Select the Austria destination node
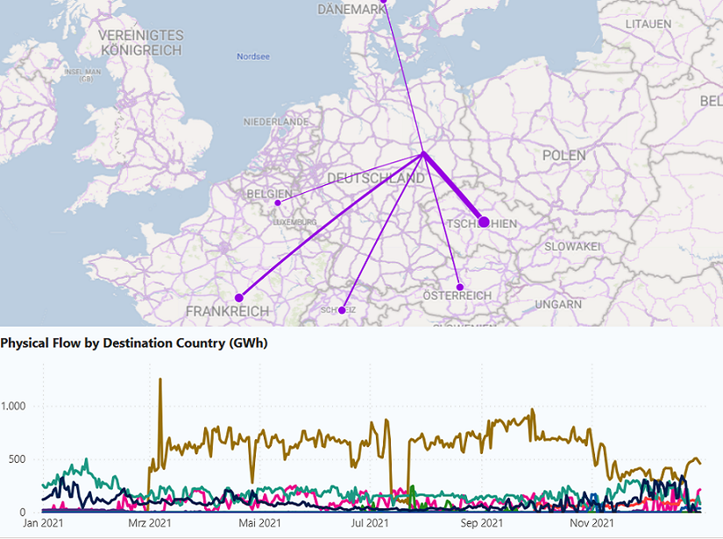 (460, 287)
